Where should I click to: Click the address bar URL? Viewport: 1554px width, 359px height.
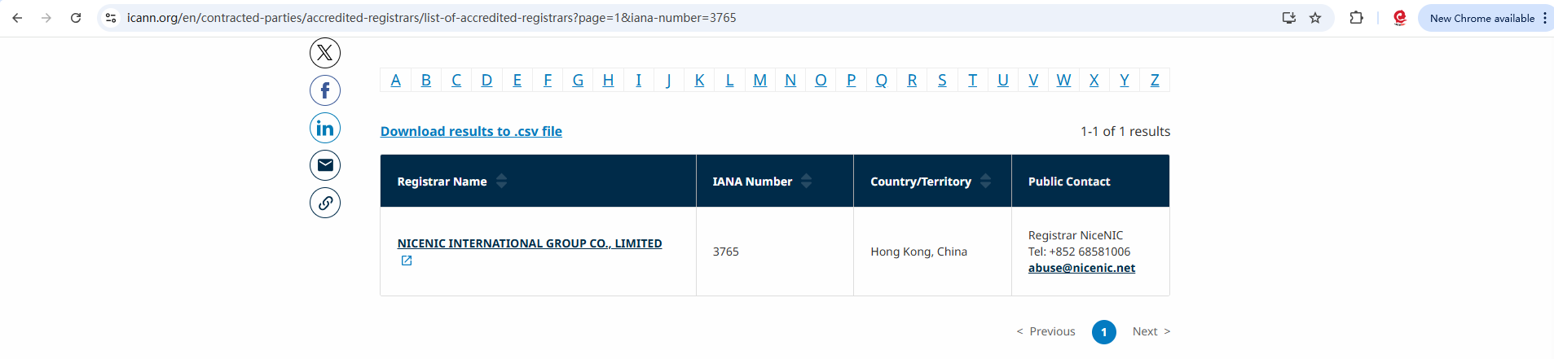tap(431, 18)
